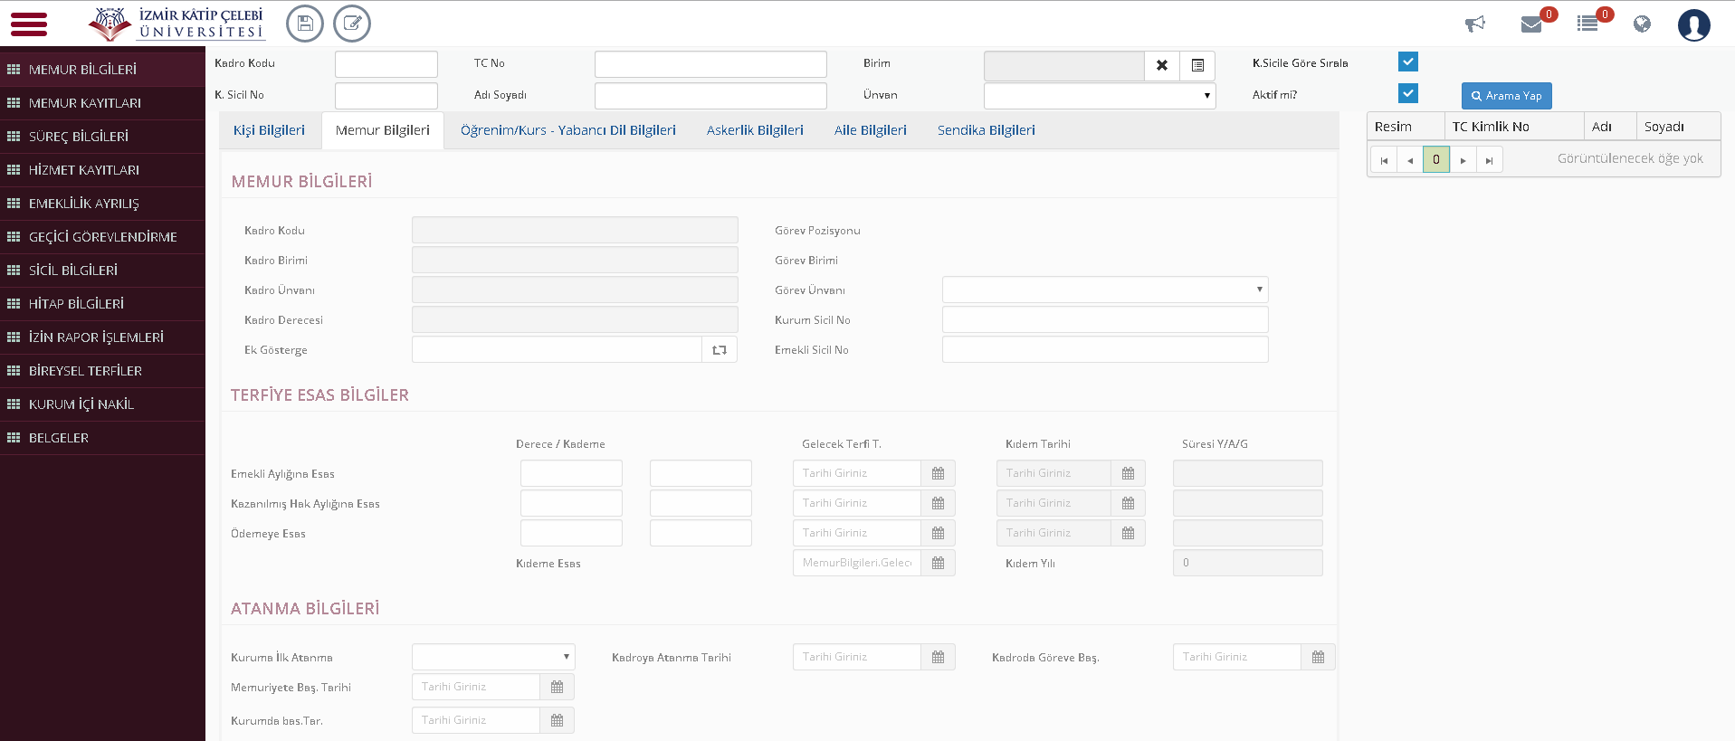Click the edit pencil icon
This screenshot has width=1735, height=741.
(352, 24)
